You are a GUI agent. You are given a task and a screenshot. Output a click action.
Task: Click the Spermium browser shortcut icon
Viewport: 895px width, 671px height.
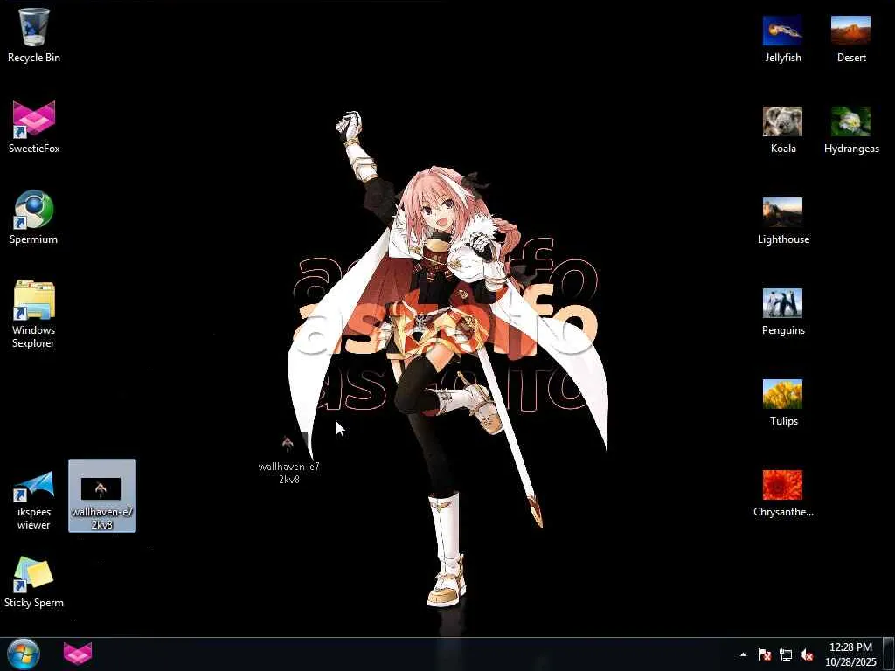tap(34, 218)
